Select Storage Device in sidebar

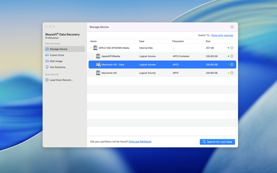click(x=65, y=49)
